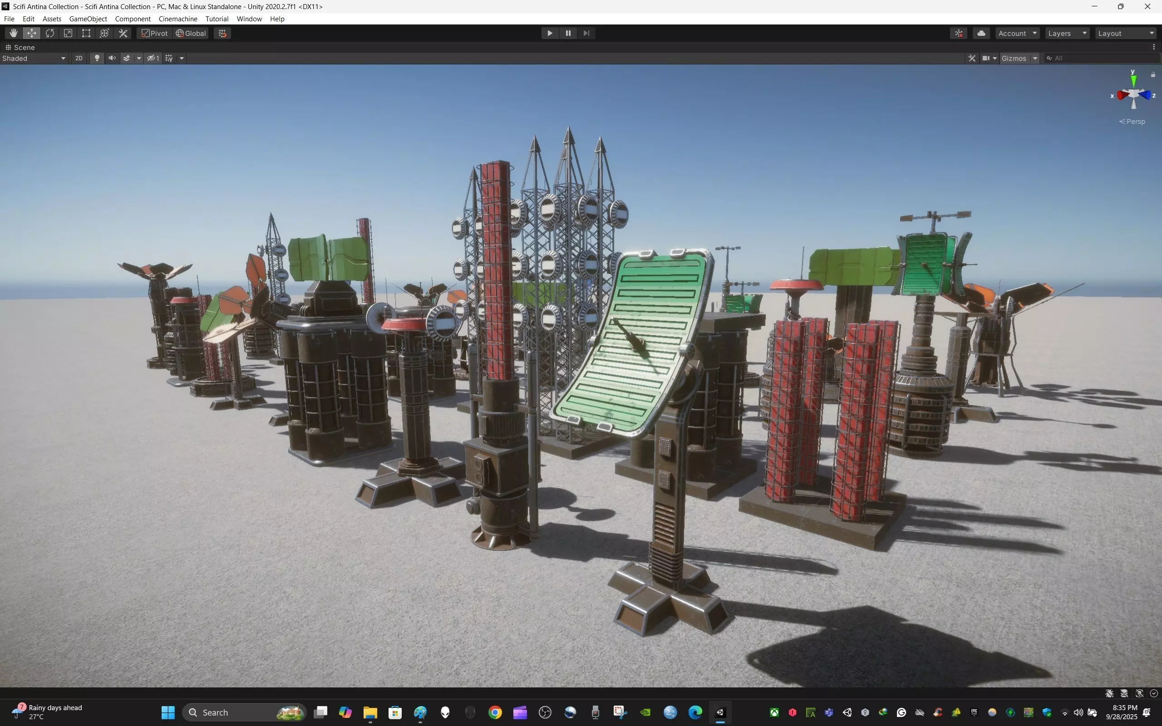Open Unity cloud services icon
Image resolution: width=1162 pixels, height=726 pixels.
tap(981, 33)
